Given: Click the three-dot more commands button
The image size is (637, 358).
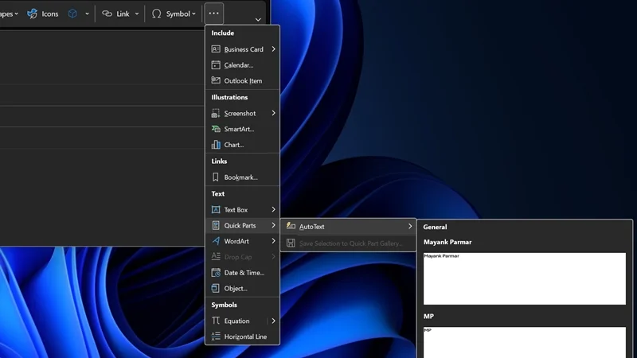Looking at the screenshot, I should pos(213,14).
